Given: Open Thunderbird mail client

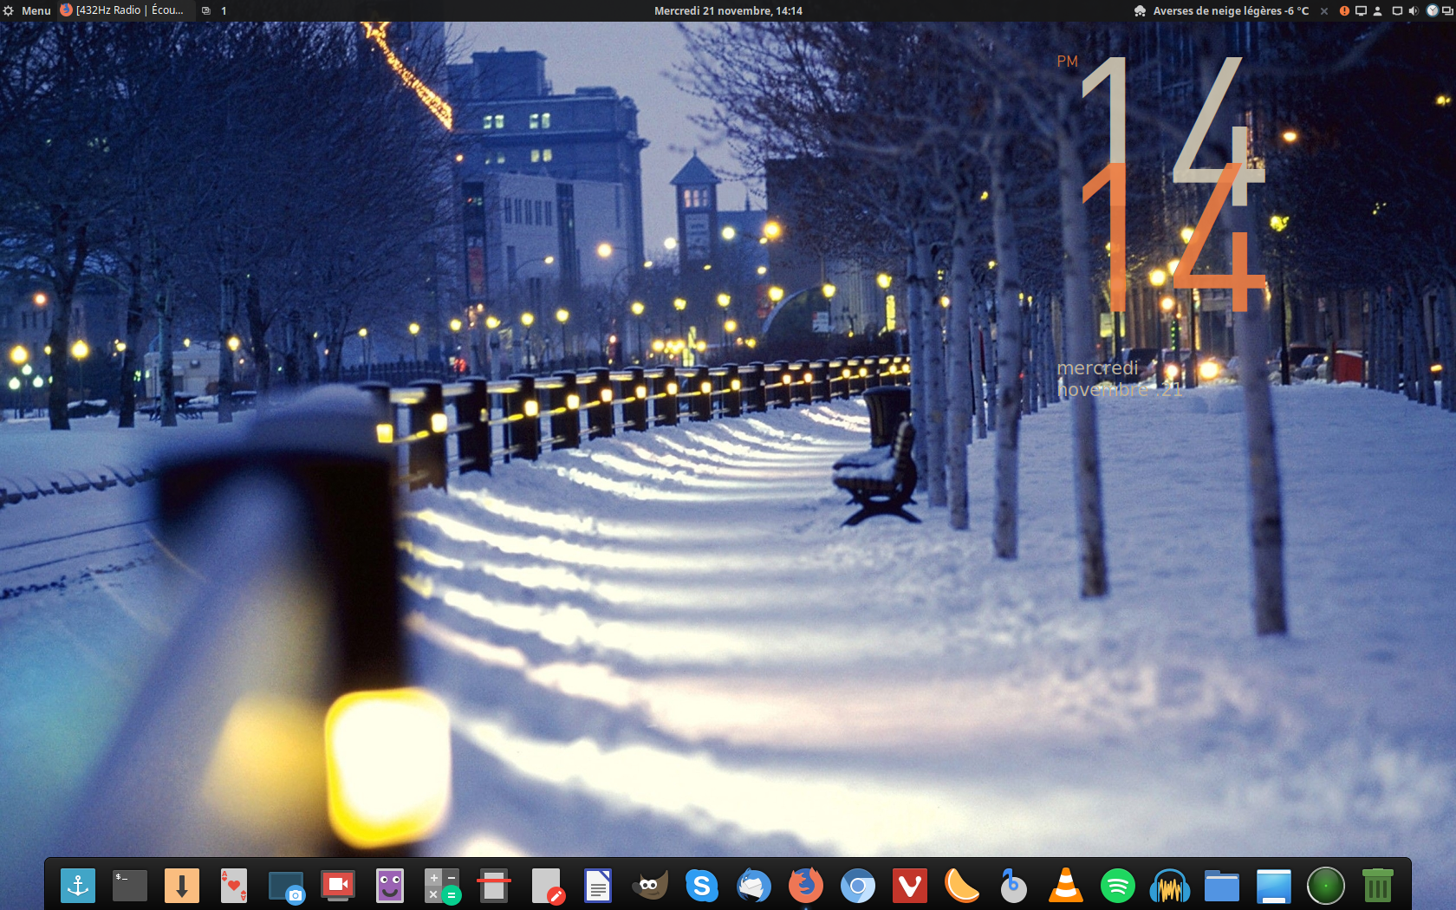Looking at the screenshot, I should pos(754,886).
